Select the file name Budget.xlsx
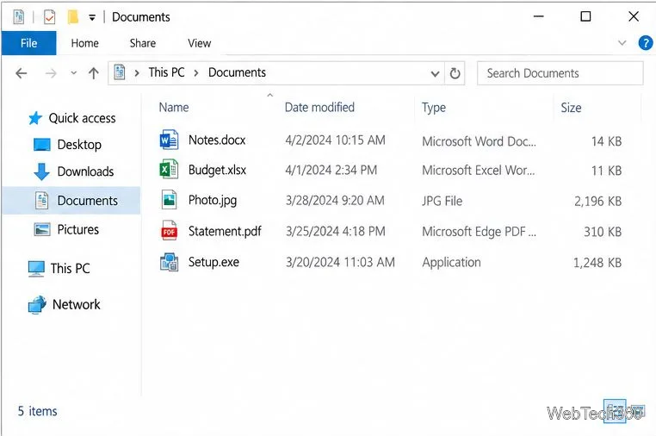Image resolution: width=656 pixels, height=436 pixels. click(217, 170)
